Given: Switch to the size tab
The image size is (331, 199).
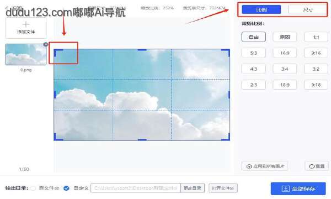Looking at the screenshot, I should coord(308,10).
